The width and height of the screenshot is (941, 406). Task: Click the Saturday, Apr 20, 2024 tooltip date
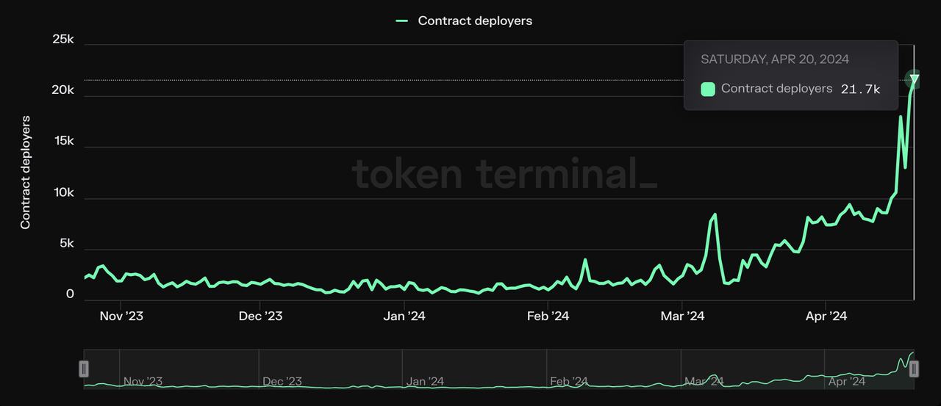pos(775,59)
